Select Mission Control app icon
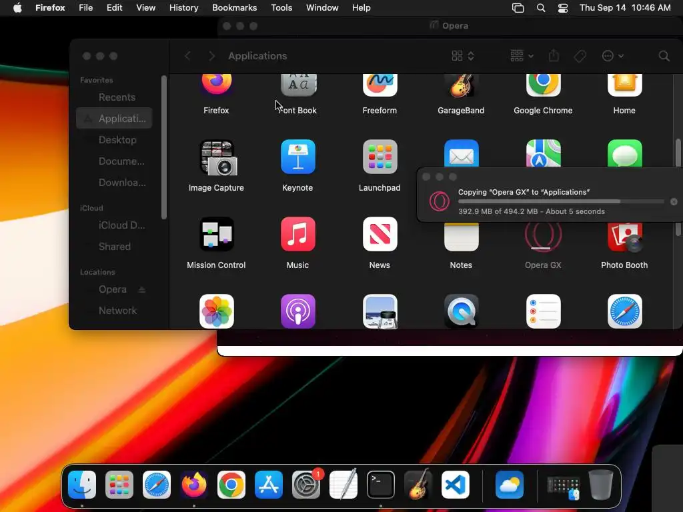This screenshot has width=683, height=512. point(217,234)
